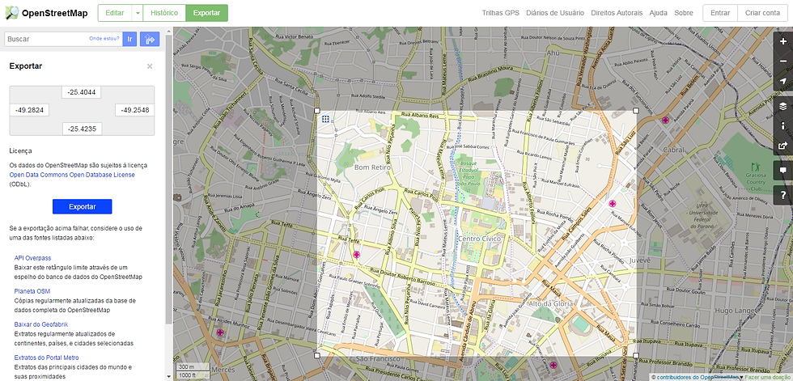Zoom out with the minus map control

pyautogui.click(x=783, y=61)
